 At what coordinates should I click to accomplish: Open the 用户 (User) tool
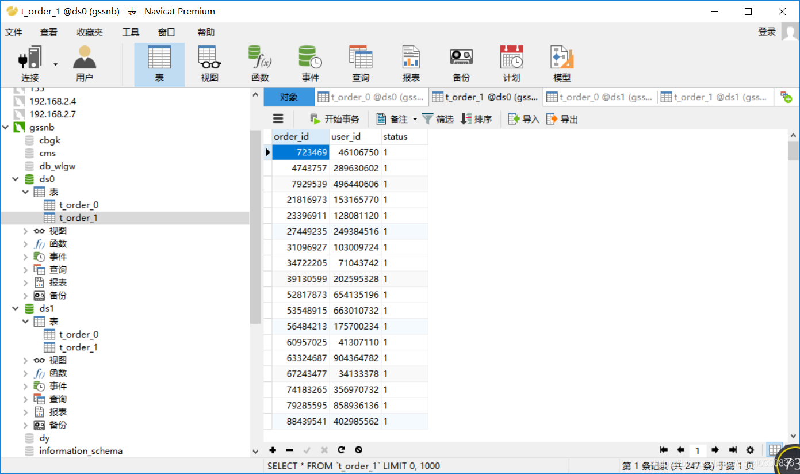point(85,63)
